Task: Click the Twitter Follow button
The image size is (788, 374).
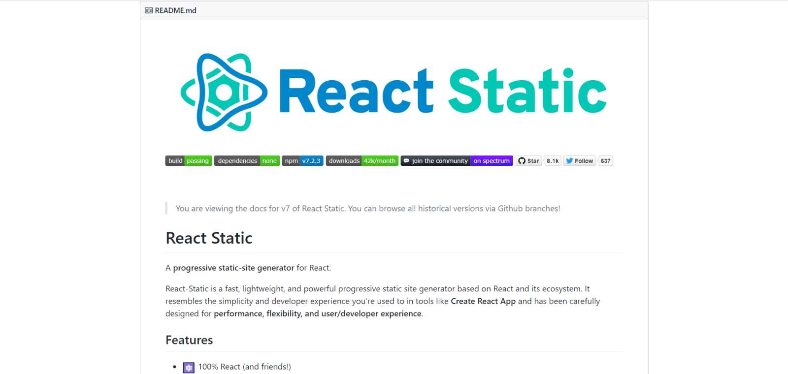Action: coord(580,161)
